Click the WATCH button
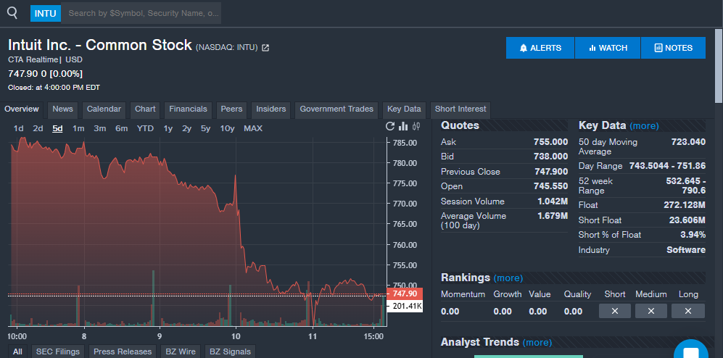Screen dimensions: 723x358 (x=608, y=48)
